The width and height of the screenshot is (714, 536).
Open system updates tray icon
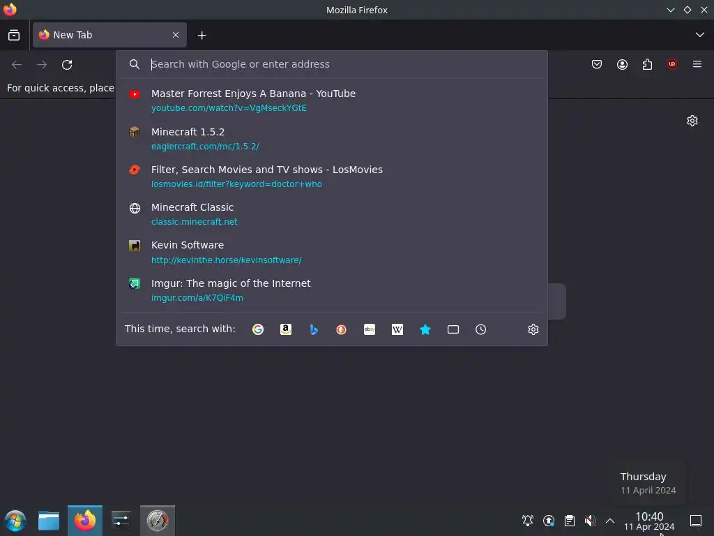(549, 521)
